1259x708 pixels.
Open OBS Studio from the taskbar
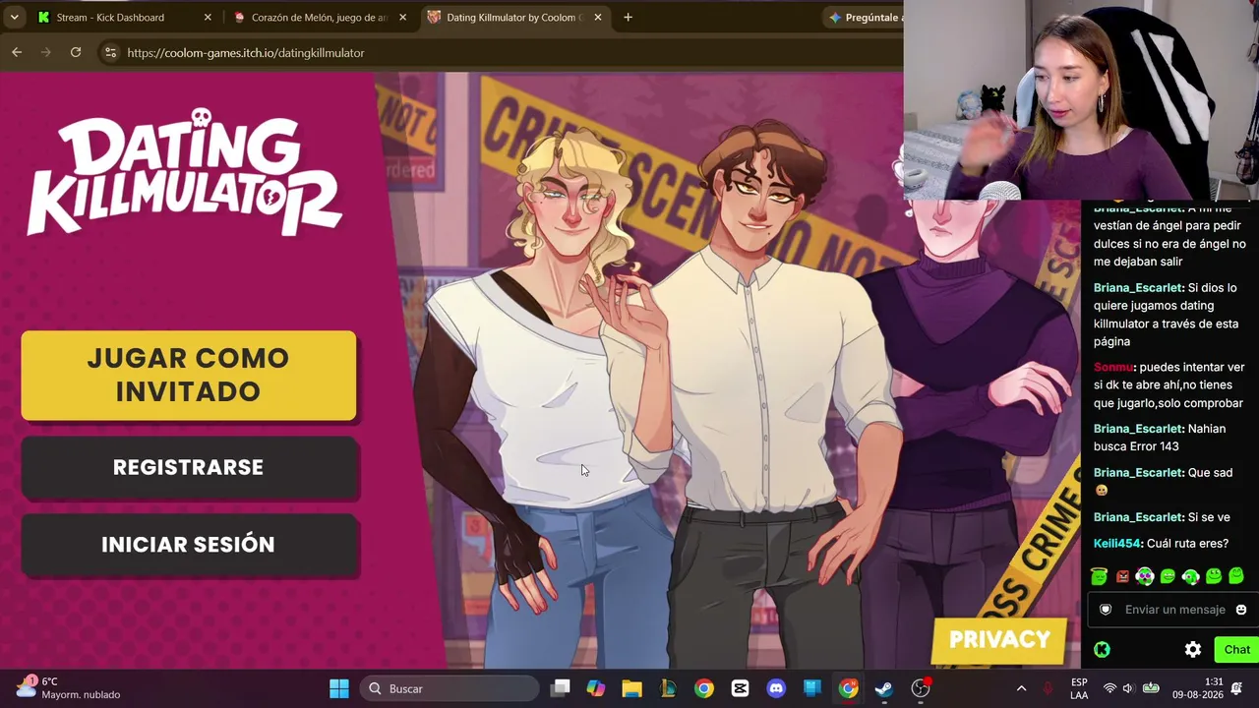tap(921, 688)
